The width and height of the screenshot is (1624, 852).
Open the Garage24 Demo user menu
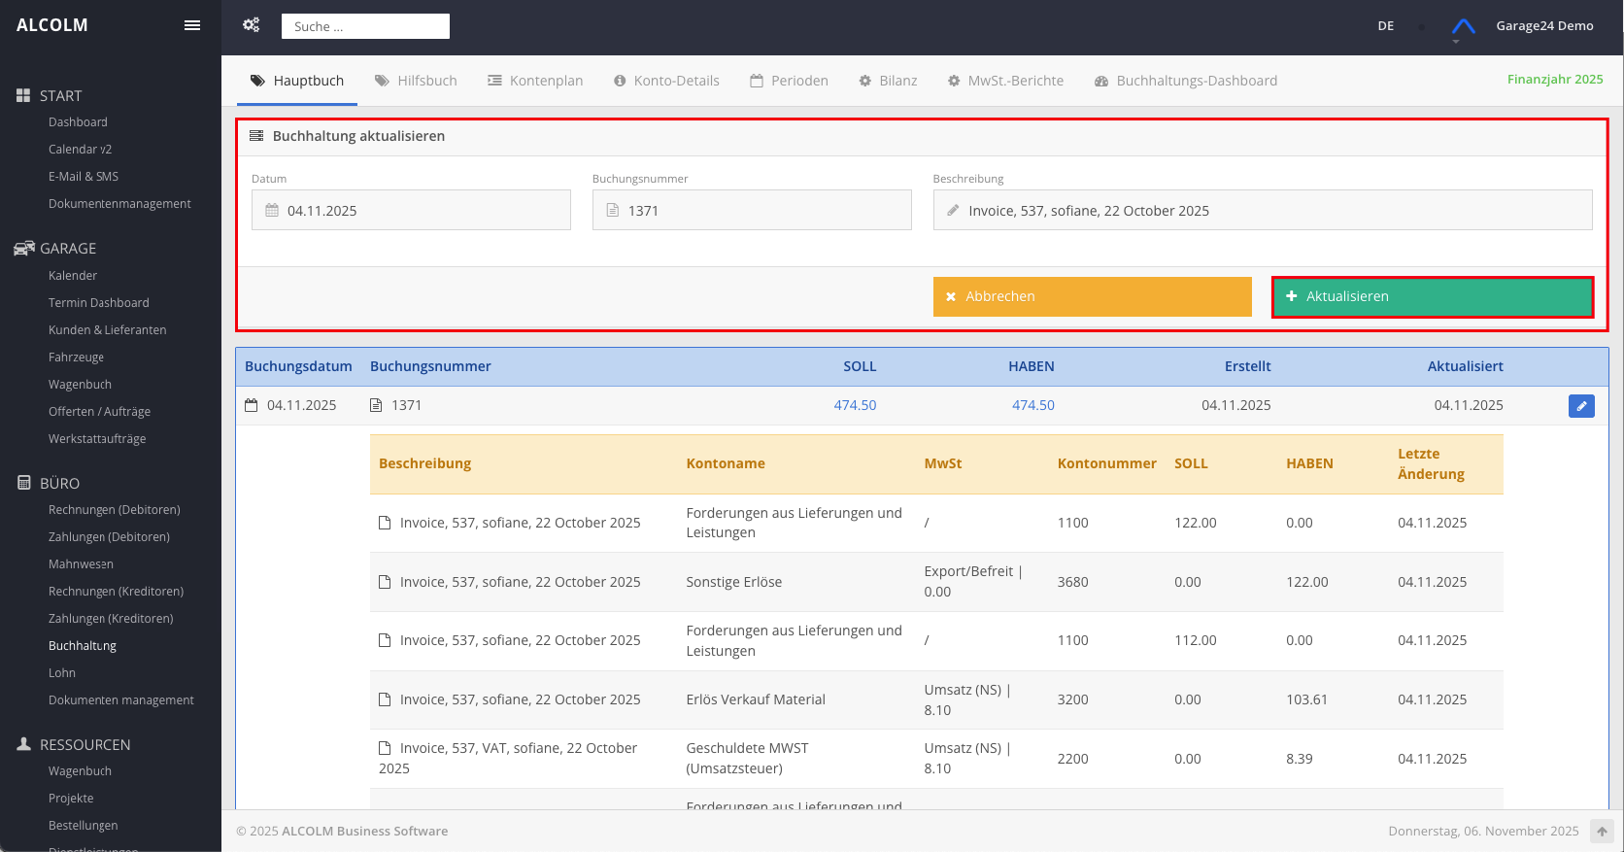tap(1543, 26)
